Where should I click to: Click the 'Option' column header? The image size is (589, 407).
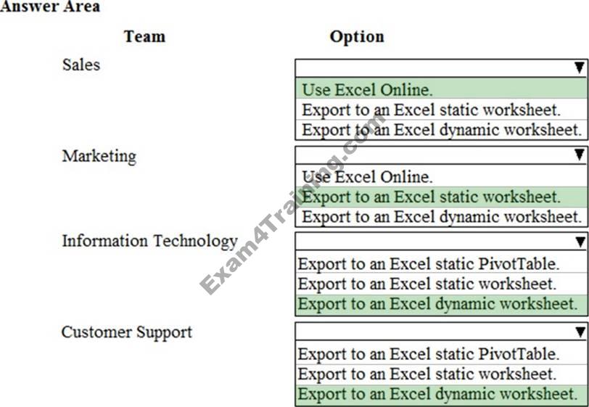357,36
